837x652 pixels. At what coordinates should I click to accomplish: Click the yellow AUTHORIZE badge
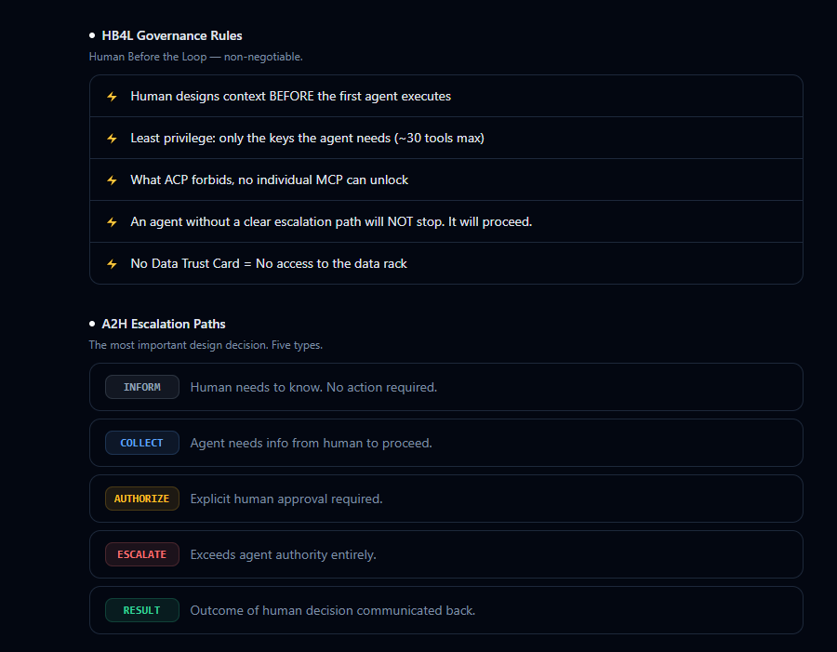click(x=142, y=499)
